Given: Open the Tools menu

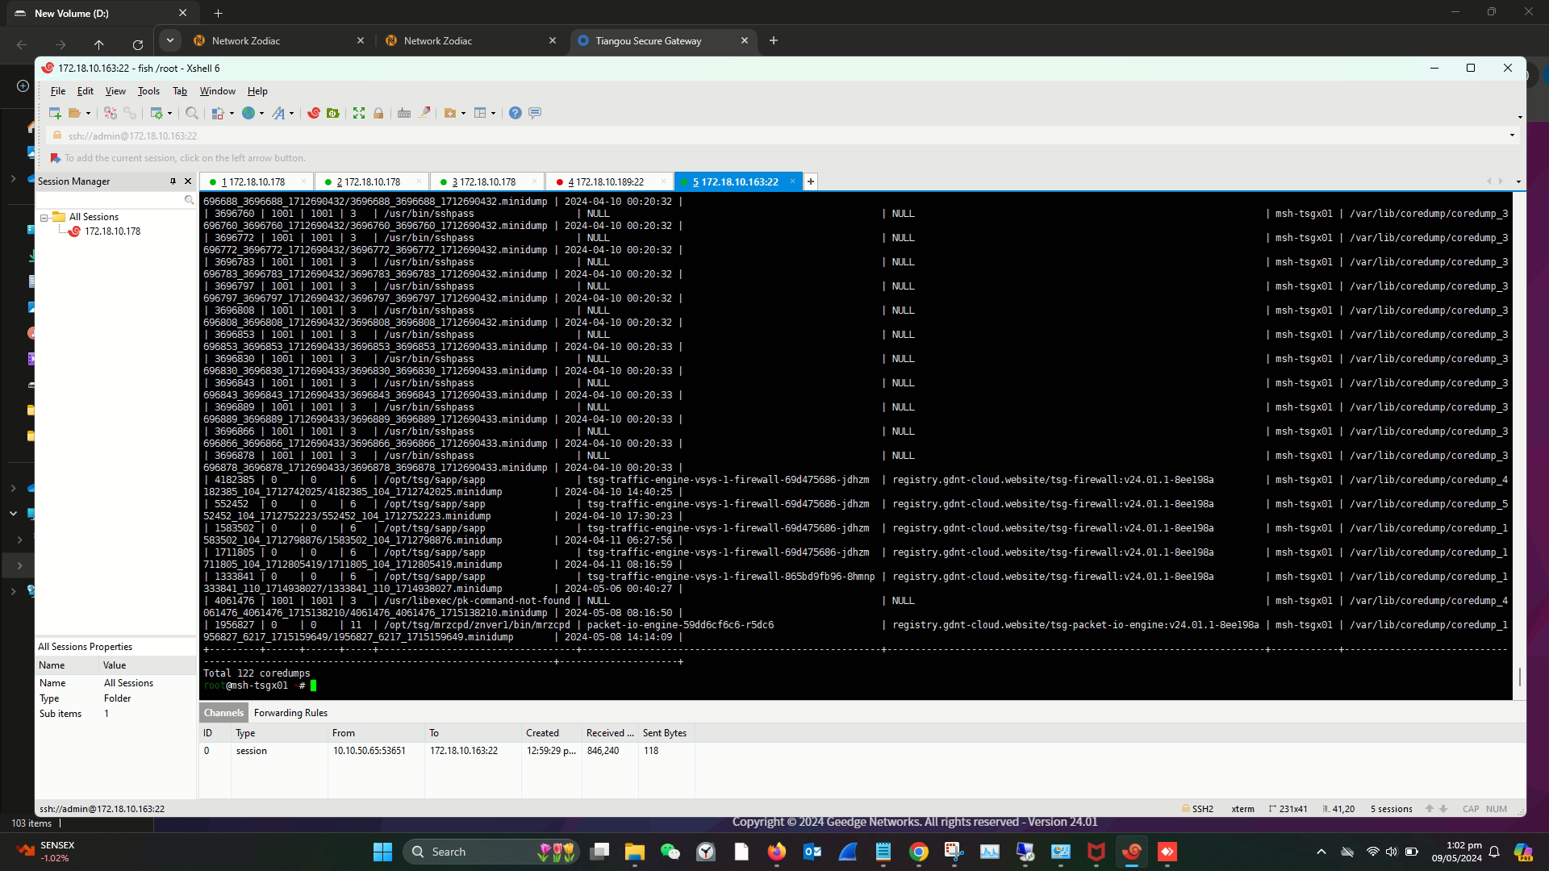Looking at the screenshot, I should click(148, 91).
